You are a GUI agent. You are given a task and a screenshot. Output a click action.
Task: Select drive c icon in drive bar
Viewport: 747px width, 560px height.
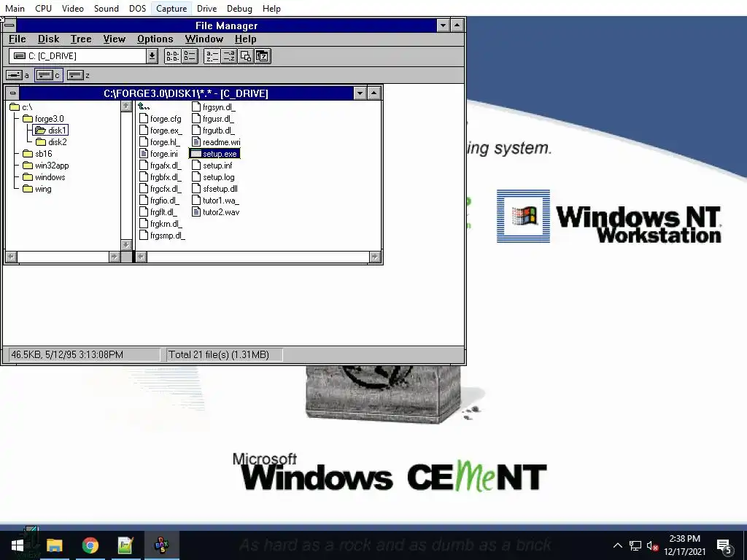[x=49, y=75]
